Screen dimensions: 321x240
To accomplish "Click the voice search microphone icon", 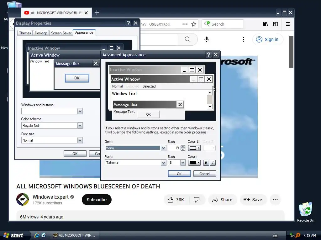I will 206,39.
